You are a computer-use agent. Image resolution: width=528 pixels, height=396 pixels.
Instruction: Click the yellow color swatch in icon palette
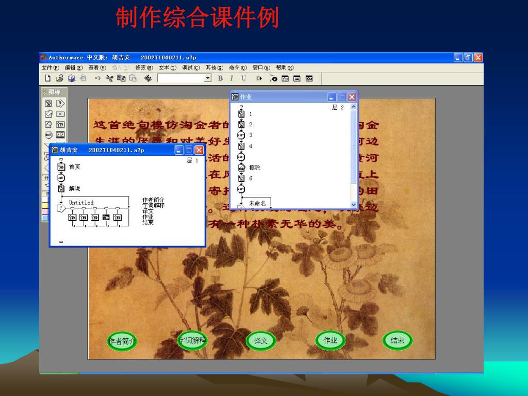[45, 206]
